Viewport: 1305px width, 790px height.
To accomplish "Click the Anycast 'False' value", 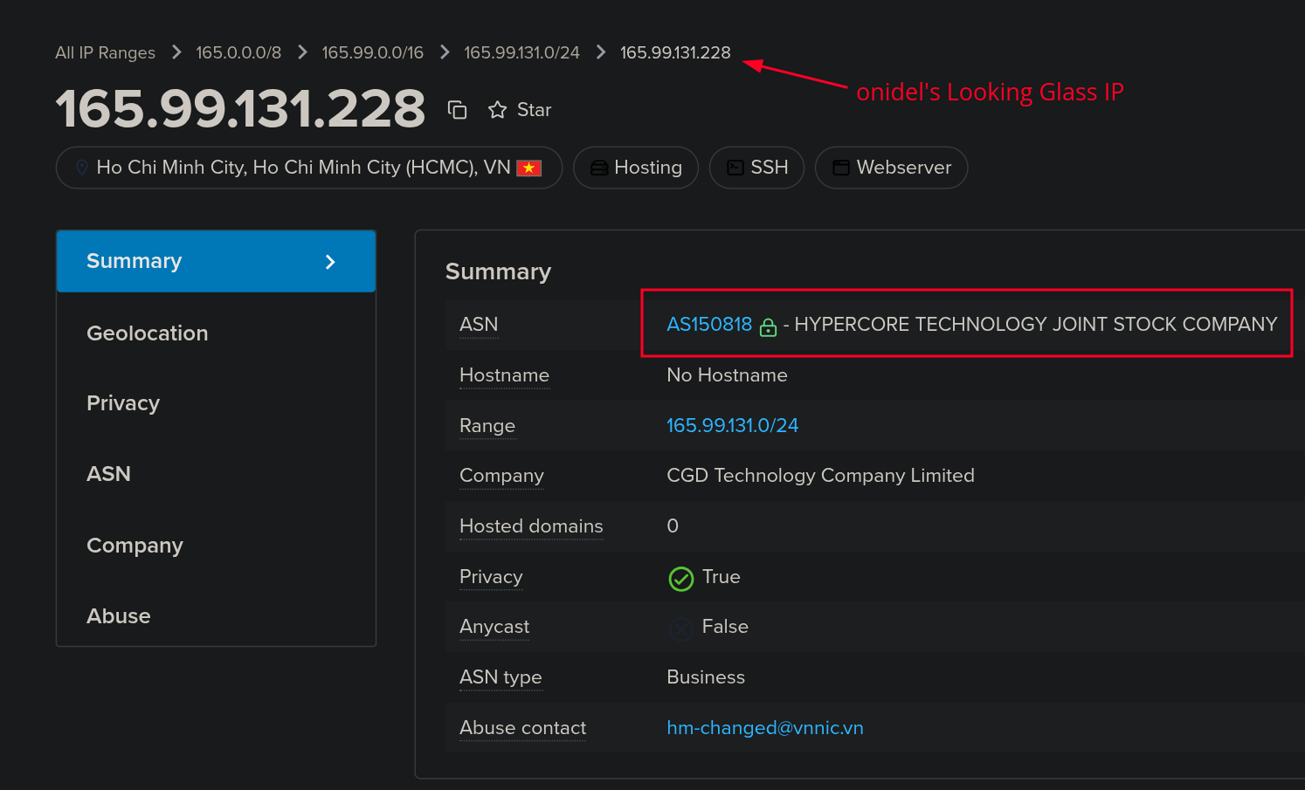I will pos(725,627).
